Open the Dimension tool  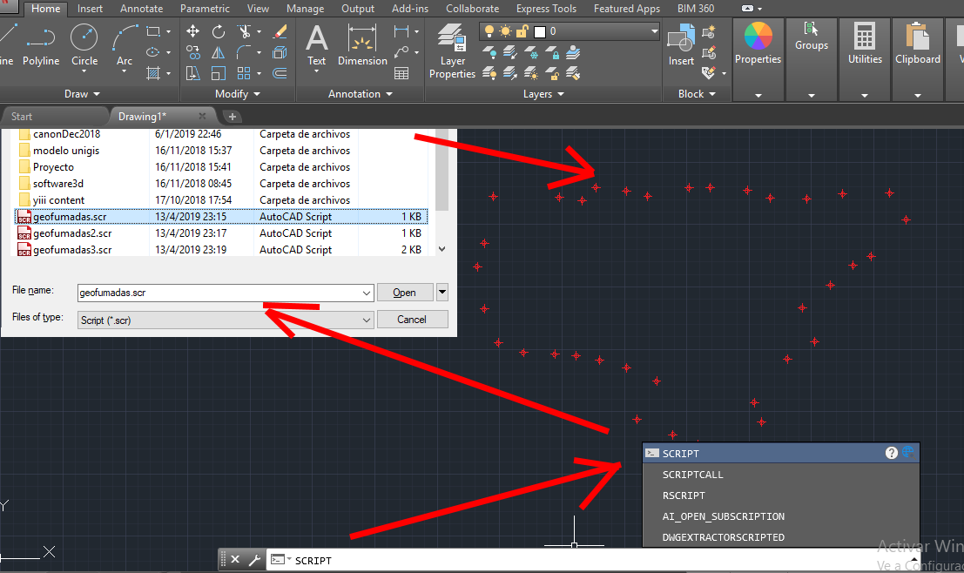(362, 45)
